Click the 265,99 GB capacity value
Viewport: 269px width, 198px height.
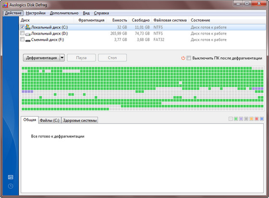tap(119, 34)
